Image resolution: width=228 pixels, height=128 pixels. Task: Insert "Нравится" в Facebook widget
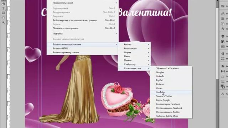coord(171,68)
